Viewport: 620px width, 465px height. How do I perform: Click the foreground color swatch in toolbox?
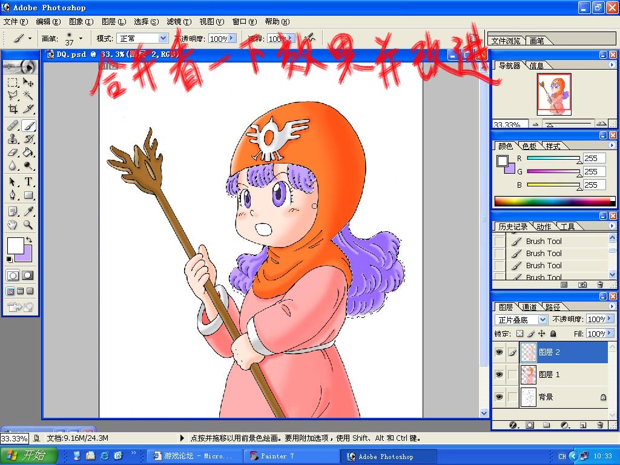click(x=15, y=246)
